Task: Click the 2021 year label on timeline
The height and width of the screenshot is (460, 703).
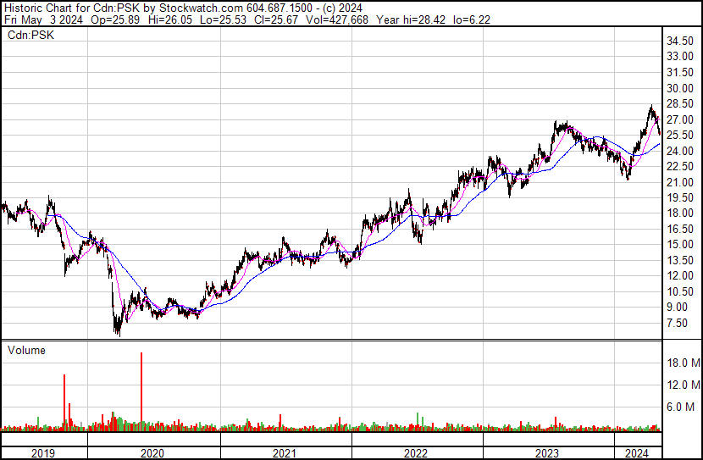Action: [x=285, y=453]
